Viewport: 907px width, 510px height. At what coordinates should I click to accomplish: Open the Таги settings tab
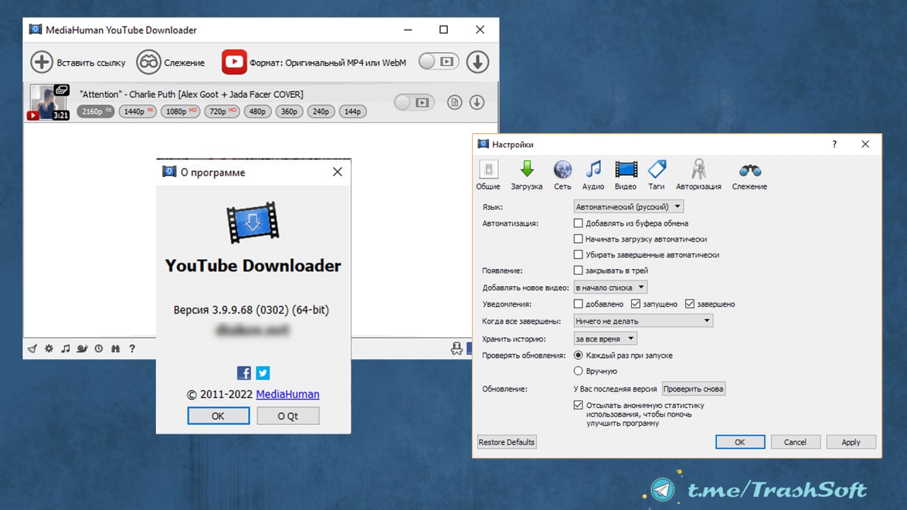point(657,175)
